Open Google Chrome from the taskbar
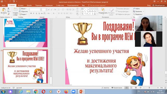This screenshot has height=94, width=167. (36, 92)
